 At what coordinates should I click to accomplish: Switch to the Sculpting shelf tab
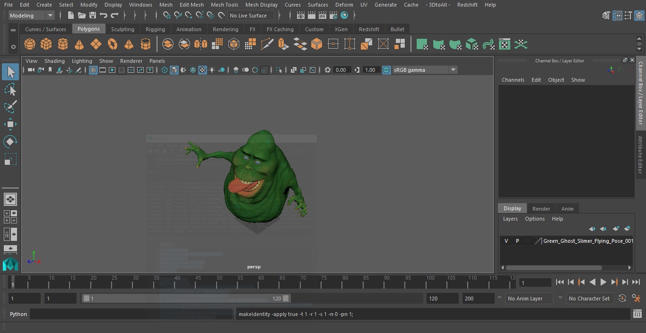(122, 29)
